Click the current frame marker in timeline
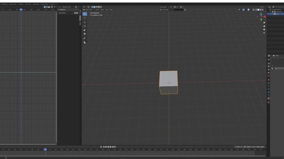Image resolution: width=284 pixels, height=159 pixels. [x=45, y=149]
